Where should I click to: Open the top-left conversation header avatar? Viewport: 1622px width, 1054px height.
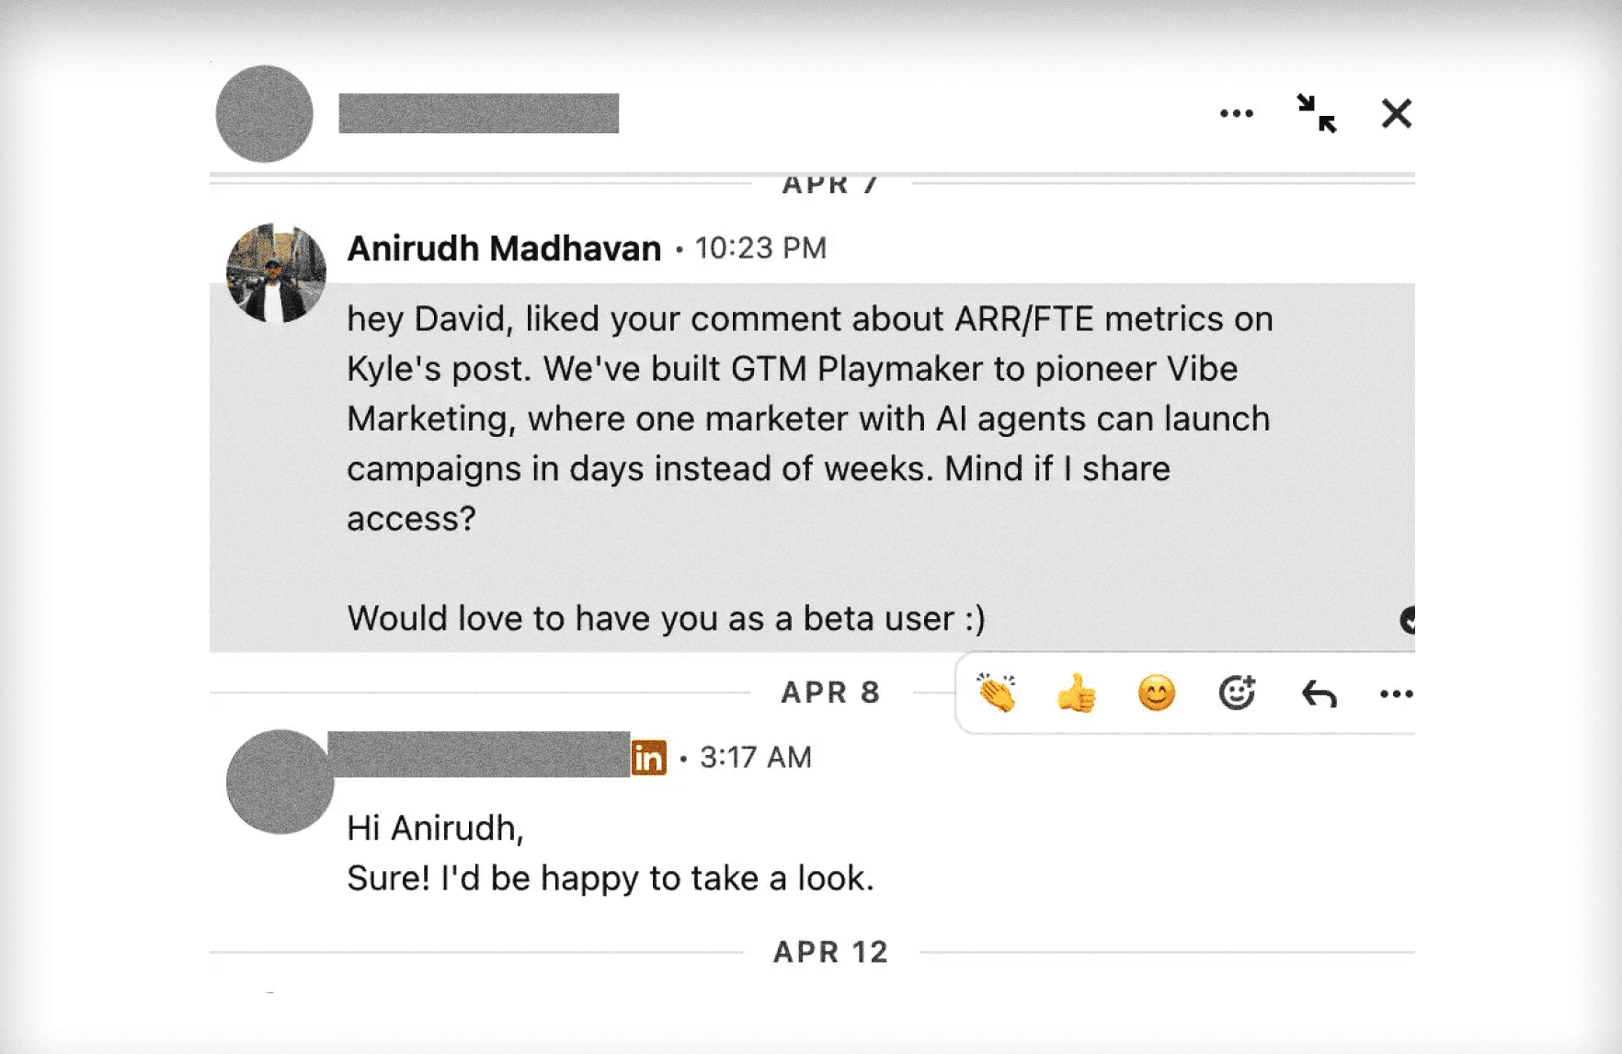click(x=263, y=114)
